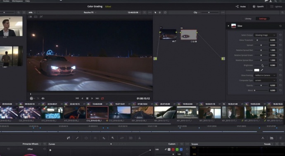
Task: Open the viewer zoom 44% dropdown
Action: coord(32,12)
